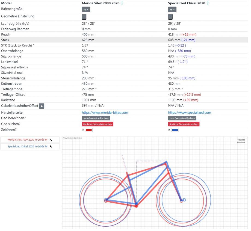
Task: Open the frame size dropdown for Specialized Chisel
Action: click(172, 10)
